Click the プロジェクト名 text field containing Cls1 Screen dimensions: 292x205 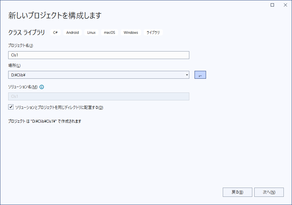(98, 55)
